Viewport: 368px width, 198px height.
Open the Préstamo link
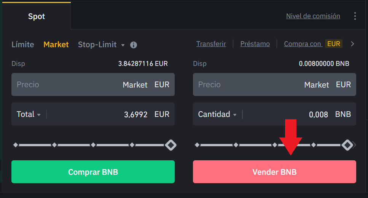255,44
